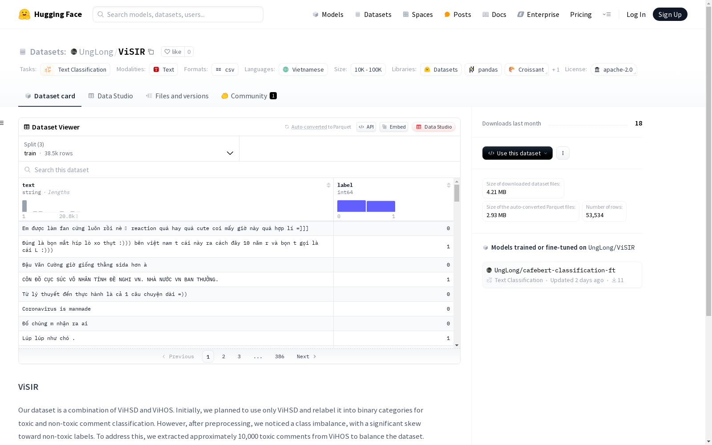Copy dataset name with the copy icon
This screenshot has height=445, width=712.
151,52
